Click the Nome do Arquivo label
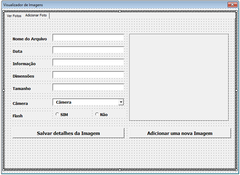Viewport: 240px width, 175px height. (30, 39)
